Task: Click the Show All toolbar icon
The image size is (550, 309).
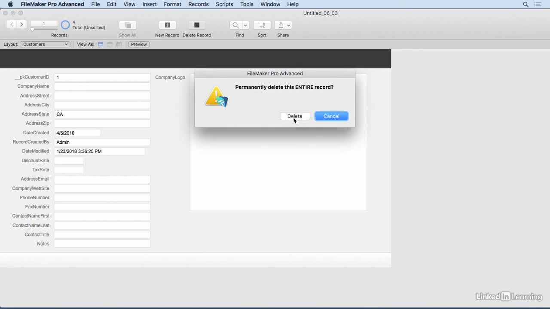Action: click(128, 25)
